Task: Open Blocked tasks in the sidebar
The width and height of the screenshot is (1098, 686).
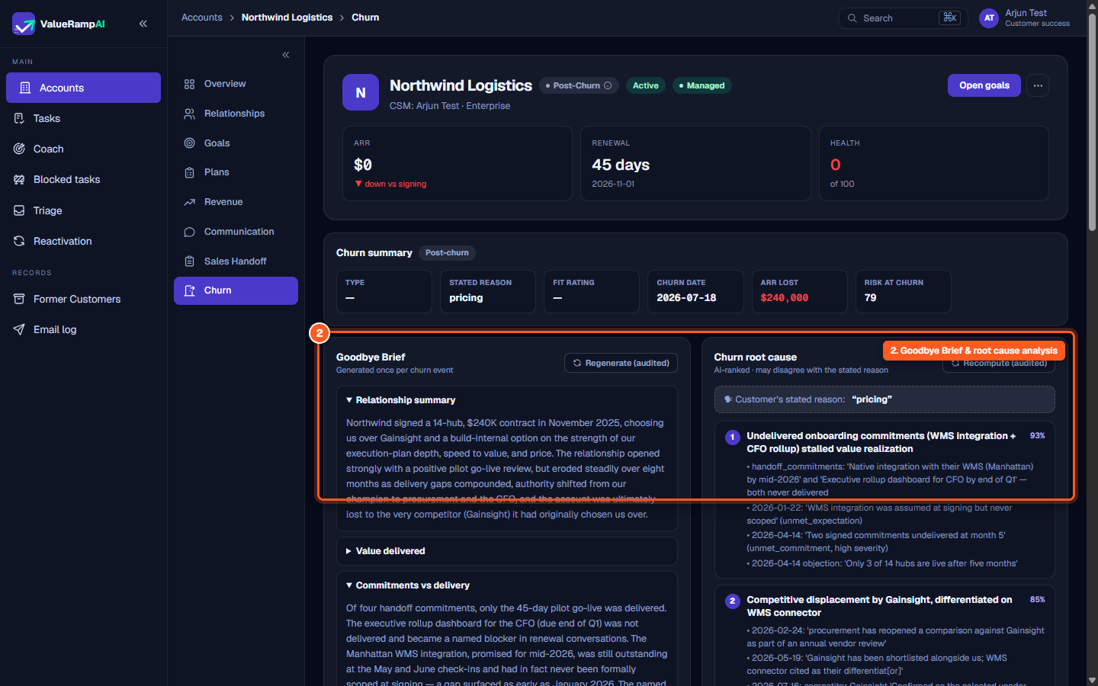Action: [x=83, y=179]
